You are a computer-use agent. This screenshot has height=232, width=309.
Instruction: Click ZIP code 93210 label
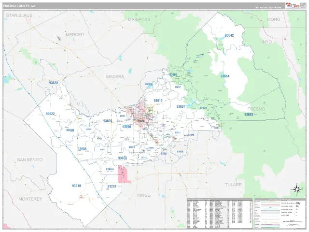pos(76,186)
